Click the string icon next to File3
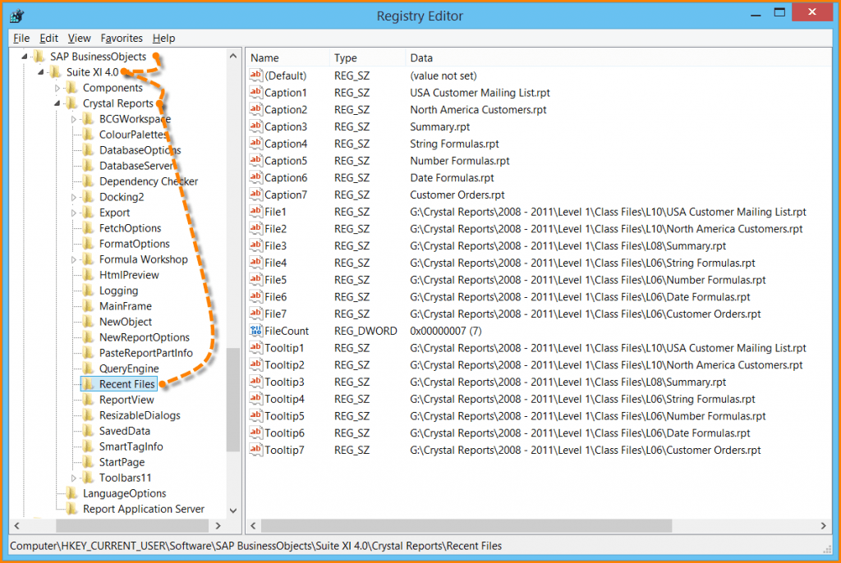Screen dimensions: 841x563 256,245
